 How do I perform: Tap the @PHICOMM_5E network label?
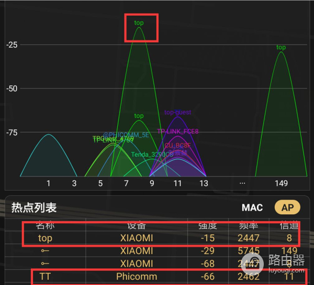click(126, 135)
